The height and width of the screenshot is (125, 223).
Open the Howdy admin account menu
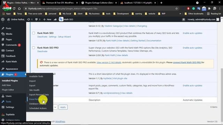coord(203,19)
